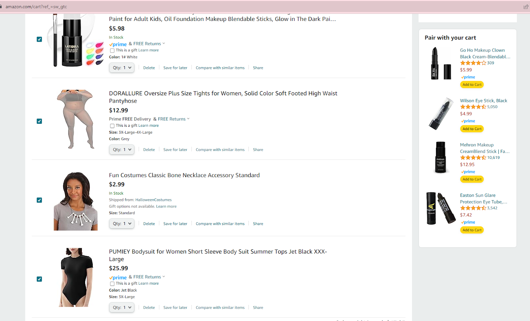
Task: Click star rating of Go Ho Makeup Clown
Action: click(x=473, y=63)
